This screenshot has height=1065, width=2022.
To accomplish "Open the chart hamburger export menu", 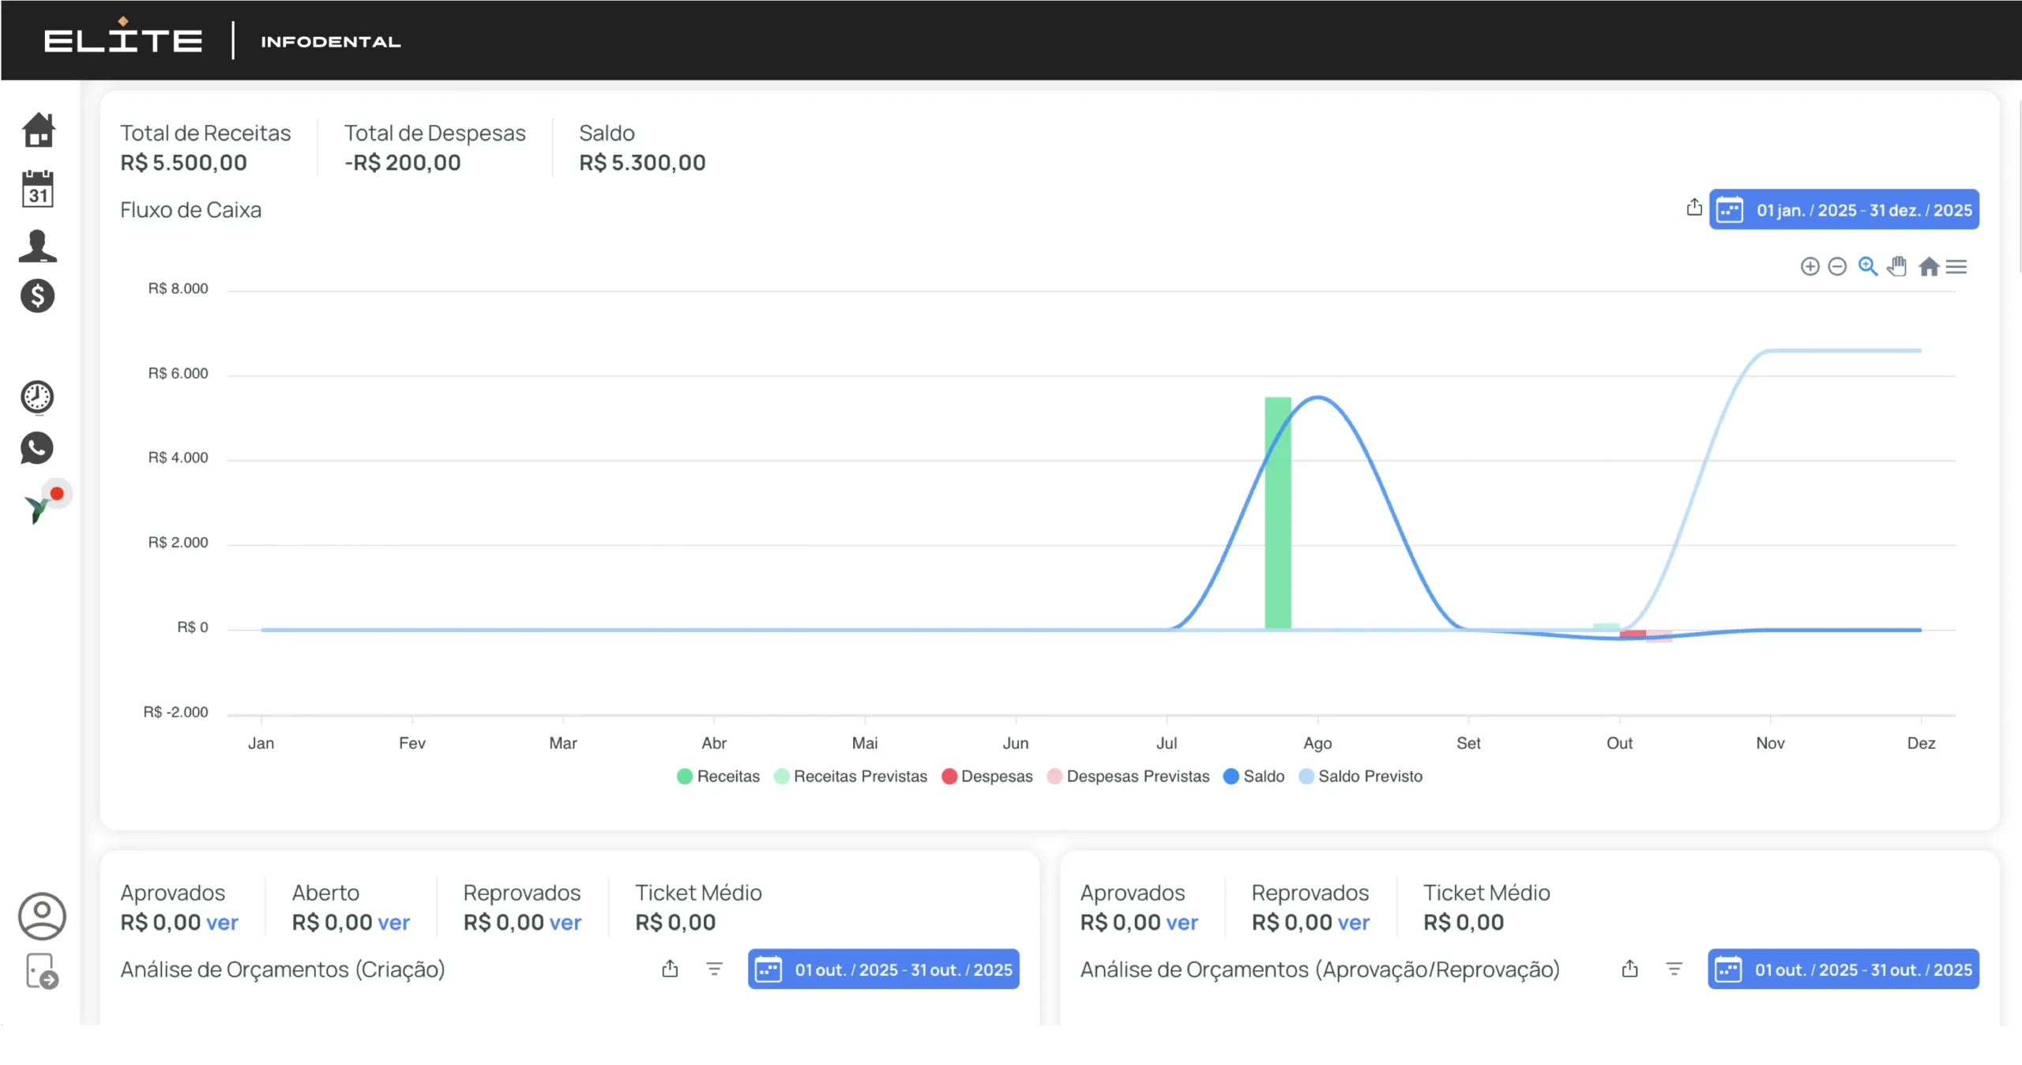I will point(1956,267).
